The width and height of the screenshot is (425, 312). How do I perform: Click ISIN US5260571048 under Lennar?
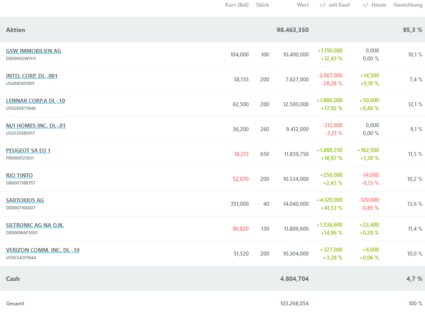pyautogui.click(x=21, y=108)
